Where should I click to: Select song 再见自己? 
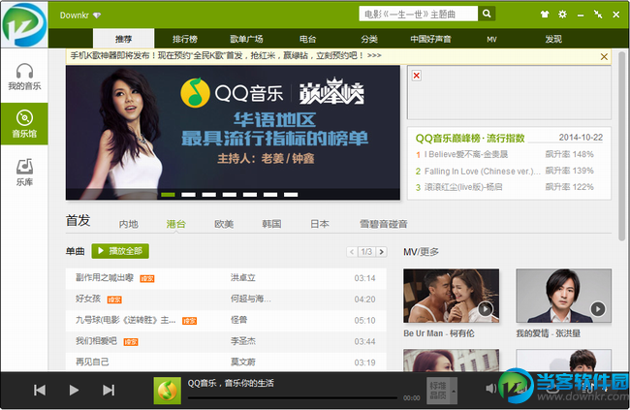tap(92, 363)
